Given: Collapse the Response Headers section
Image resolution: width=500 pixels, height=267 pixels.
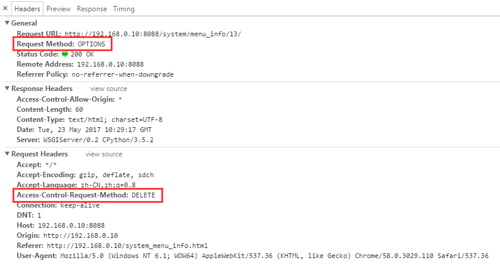Looking at the screenshot, I should click(7, 89).
